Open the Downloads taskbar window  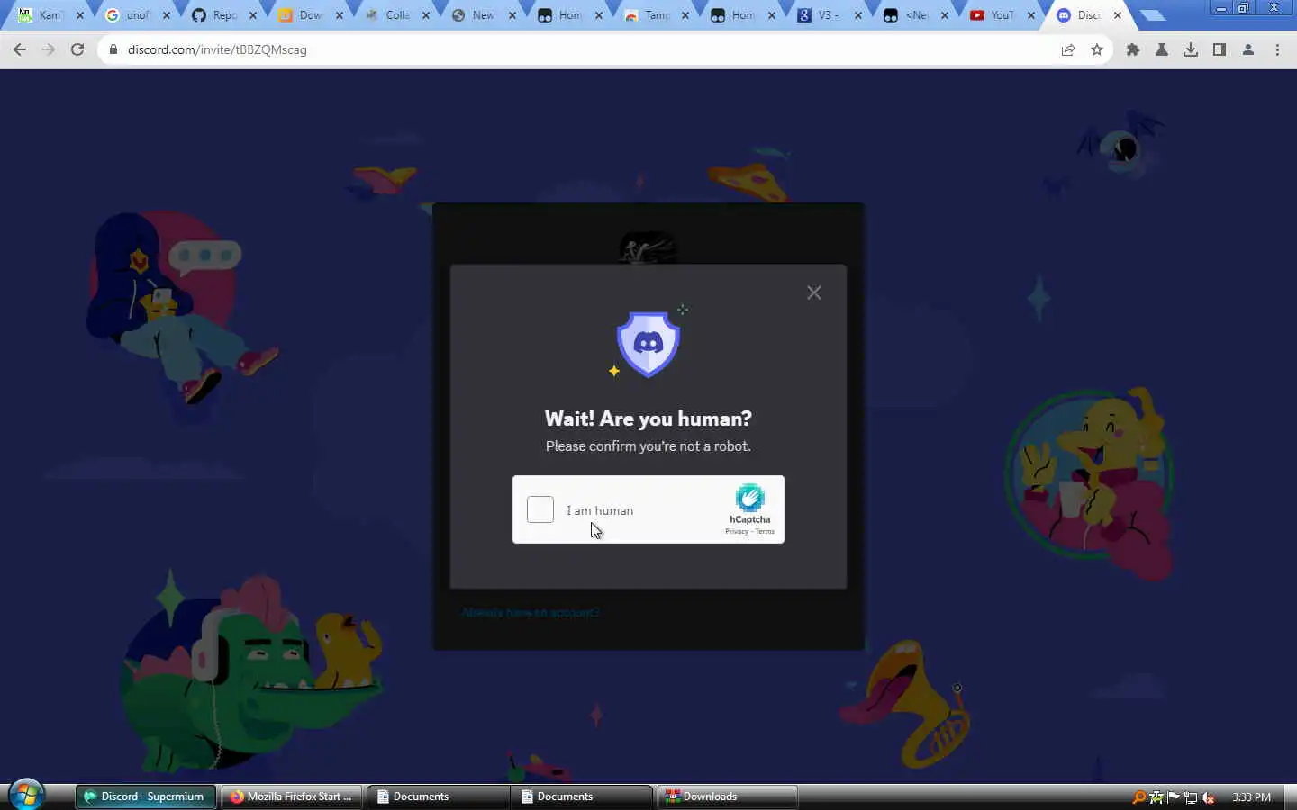727,796
